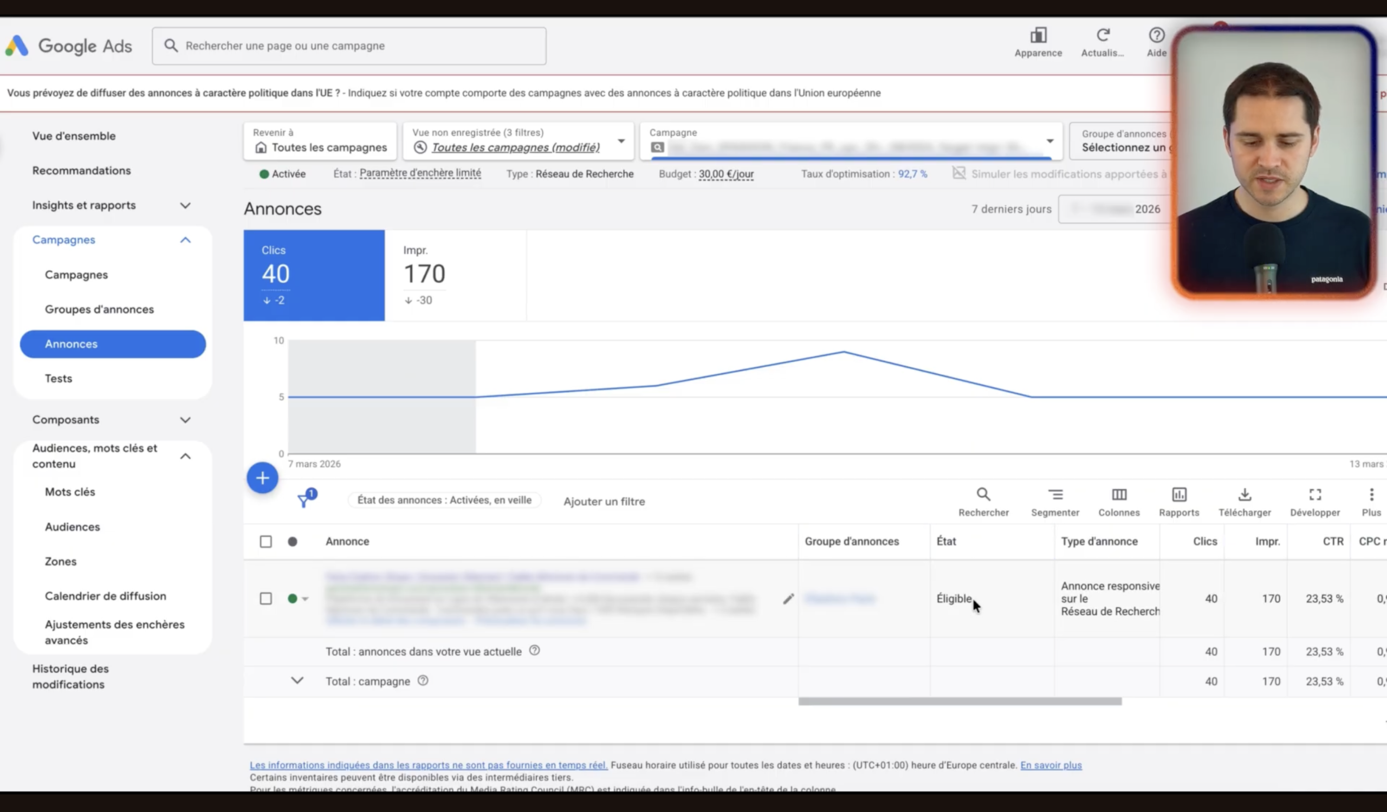This screenshot has width=1387, height=812.
Task: Collapse the Campagnes sidebar section
Action: (x=185, y=240)
